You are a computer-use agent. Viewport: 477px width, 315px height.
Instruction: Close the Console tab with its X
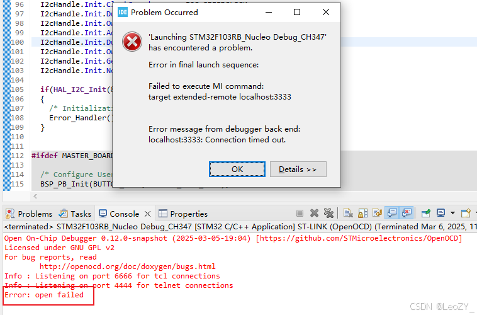click(x=147, y=214)
